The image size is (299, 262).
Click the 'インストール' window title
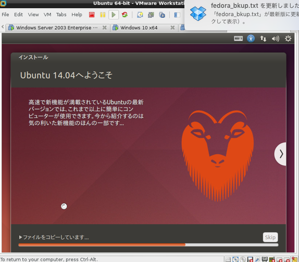(x=33, y=57)
